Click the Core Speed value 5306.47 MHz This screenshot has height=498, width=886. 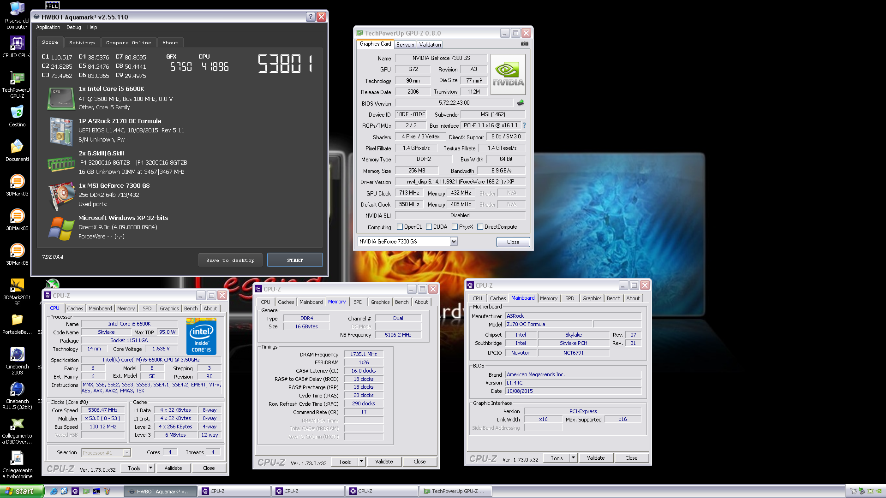[x=103, y=410]
